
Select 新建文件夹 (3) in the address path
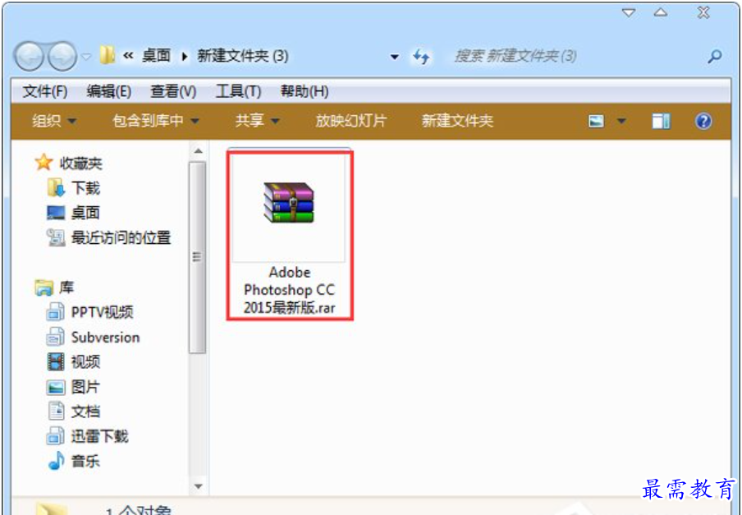[243, 56]
